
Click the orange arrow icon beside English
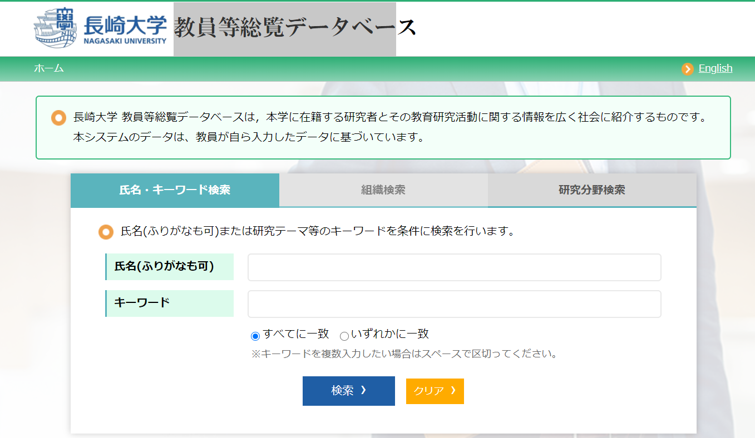pyautogui.click(x=688, y=69)
